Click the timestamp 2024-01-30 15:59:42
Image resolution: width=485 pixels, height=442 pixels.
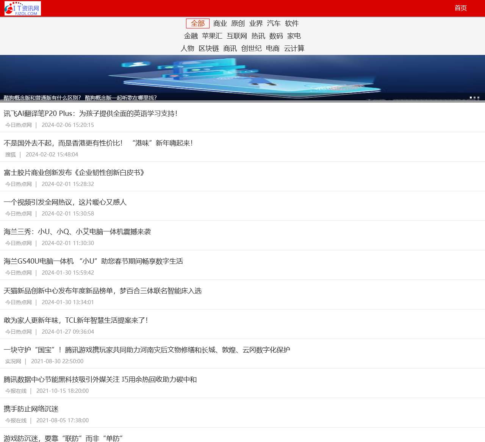click(x=68, y=273)
